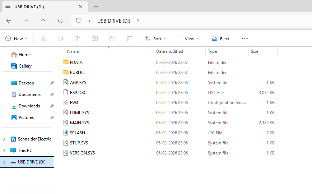The width and height of the screenshot is (312, 194).
Task: Expand This PC tree node
Action: click(4, 151)
